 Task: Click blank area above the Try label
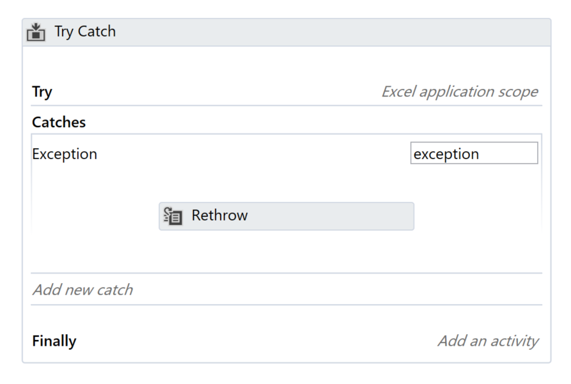pos(286,64)
